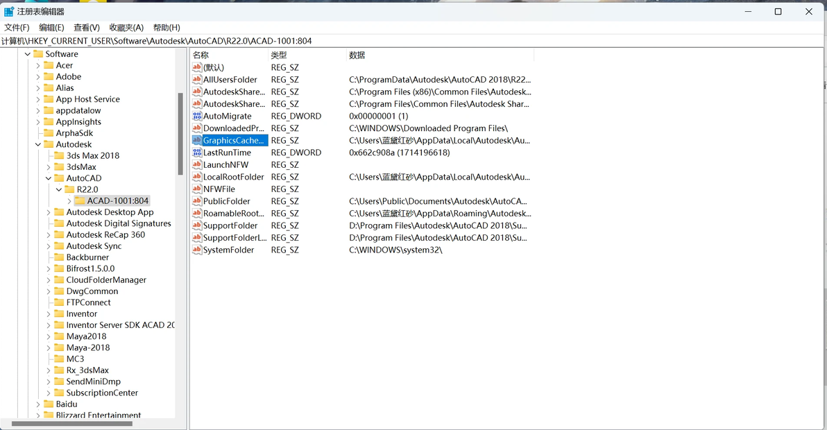
Task: Open the 编辑(E) menu
Action: 51,28
